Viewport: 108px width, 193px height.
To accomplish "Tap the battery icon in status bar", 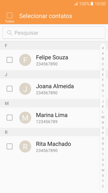I will 92,4.
